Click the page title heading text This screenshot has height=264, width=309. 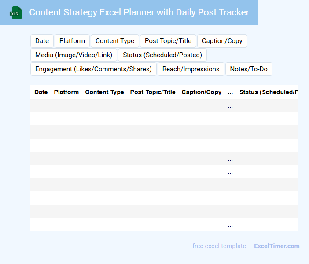139,12
